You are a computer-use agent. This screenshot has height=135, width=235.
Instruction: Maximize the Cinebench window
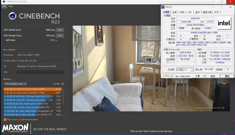222,2
